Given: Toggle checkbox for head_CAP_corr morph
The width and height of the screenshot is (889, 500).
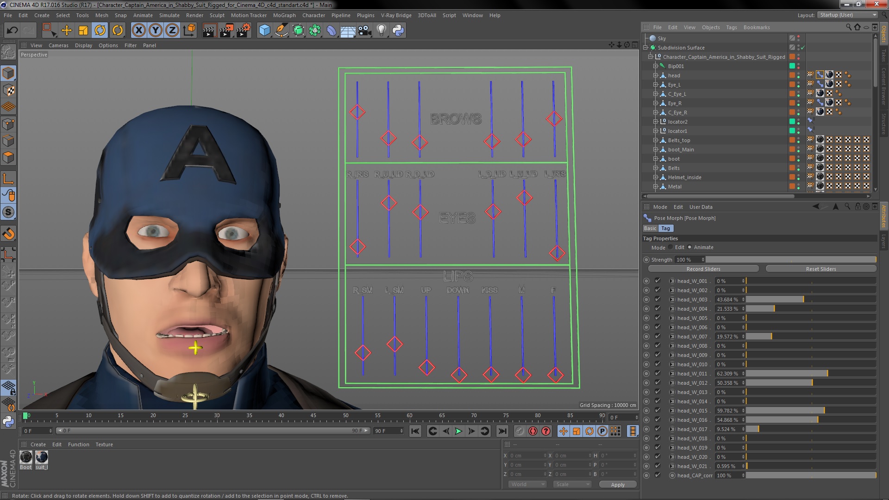Looking at the screenshot, I should (x=657, y=475).
